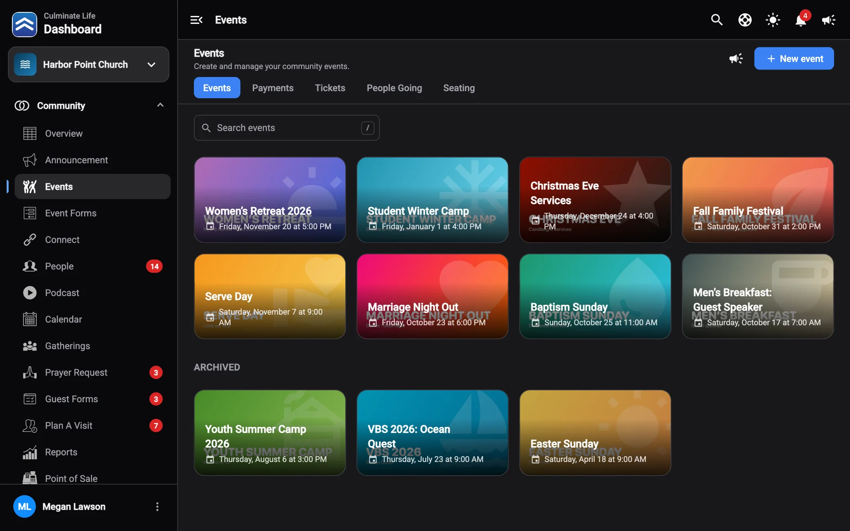Open Prayer Request section
The height and width of the screenshot is (531, 850).
tap(93, 372)
